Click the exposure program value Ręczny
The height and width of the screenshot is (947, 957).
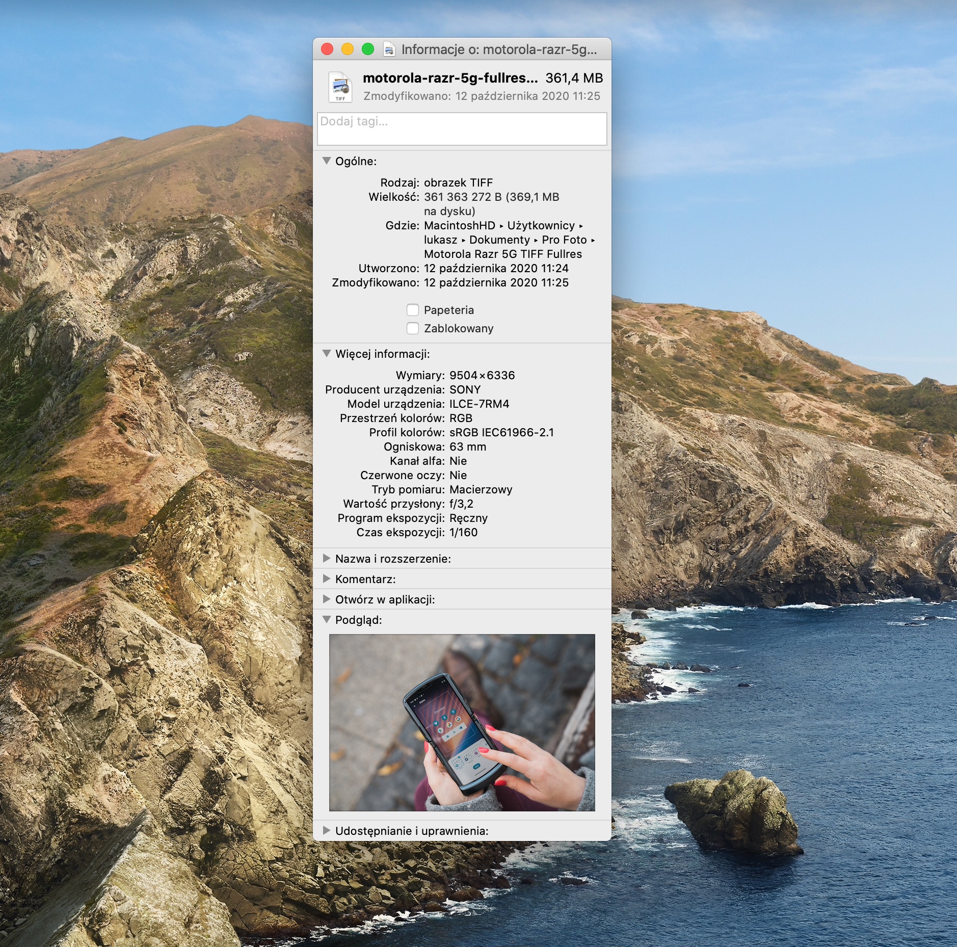(x=469, y=518)
